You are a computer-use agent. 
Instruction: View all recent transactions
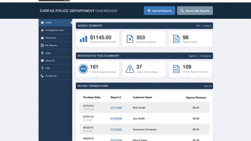click(207, 86)
